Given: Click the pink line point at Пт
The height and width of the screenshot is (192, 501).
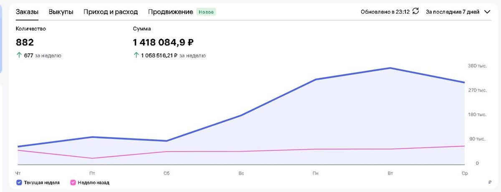Looking at the screenshot, I should 92,158.
